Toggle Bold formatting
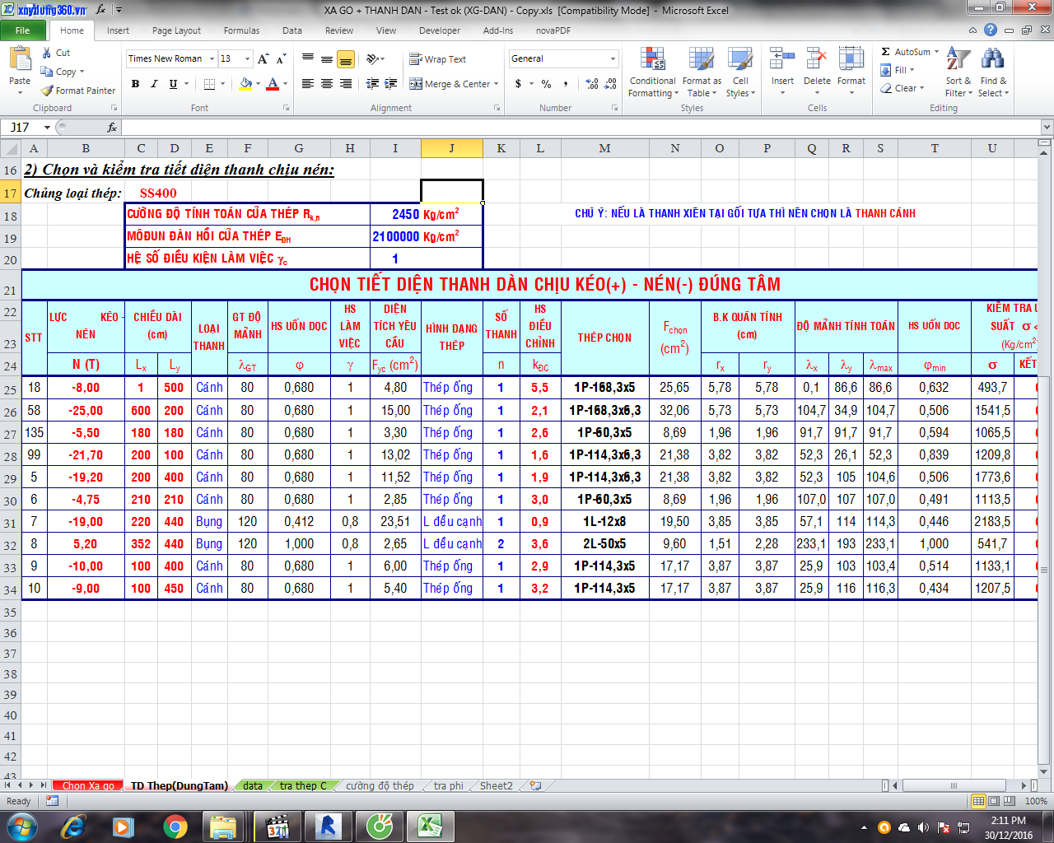The image size is (1054, 843). pos(135,84)
